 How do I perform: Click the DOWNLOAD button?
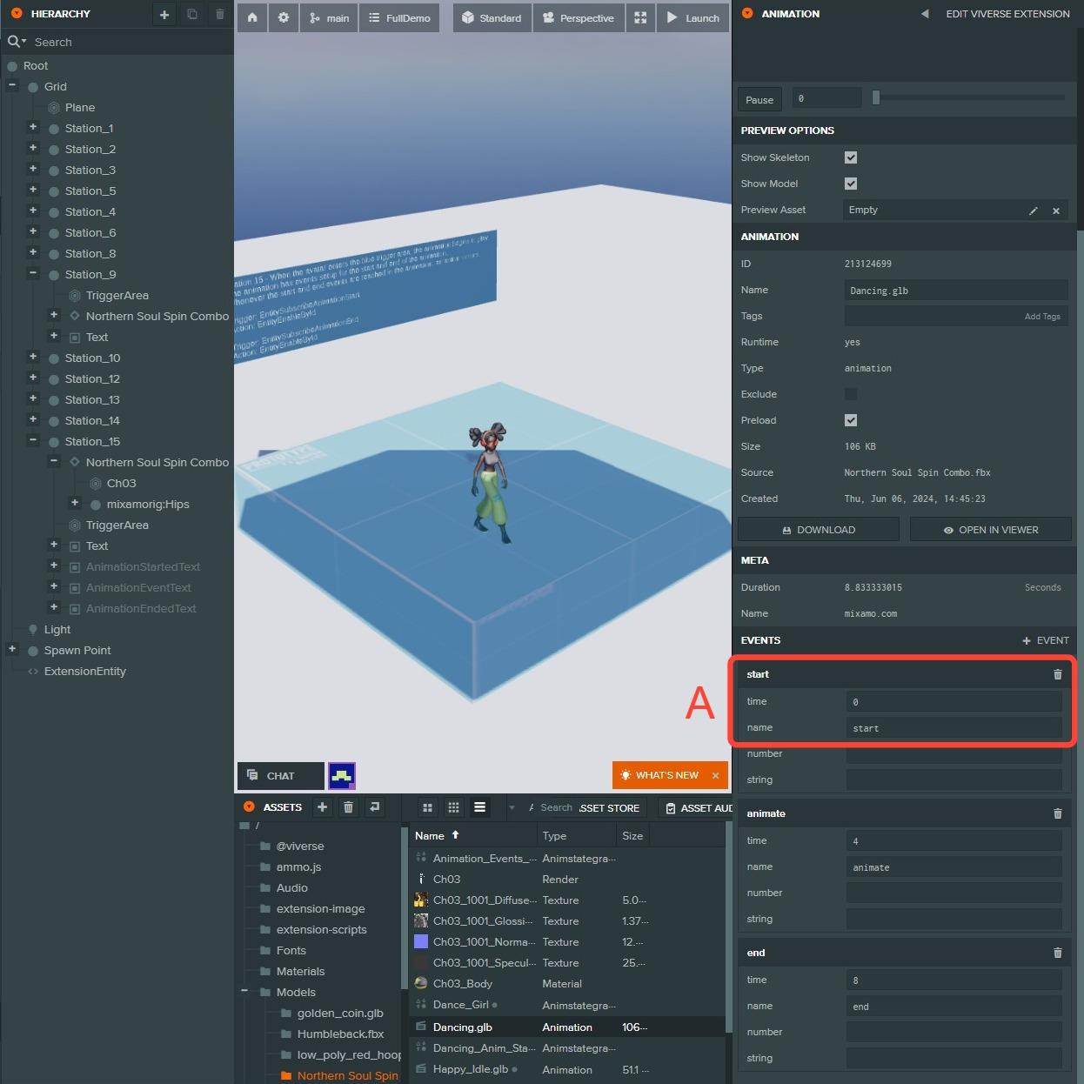click(x=818, y=530)
